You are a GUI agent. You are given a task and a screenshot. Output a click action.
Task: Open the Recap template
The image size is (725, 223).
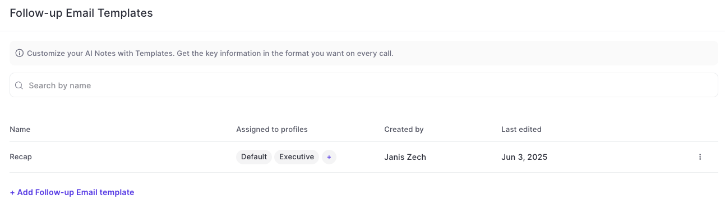click(21, 157)
